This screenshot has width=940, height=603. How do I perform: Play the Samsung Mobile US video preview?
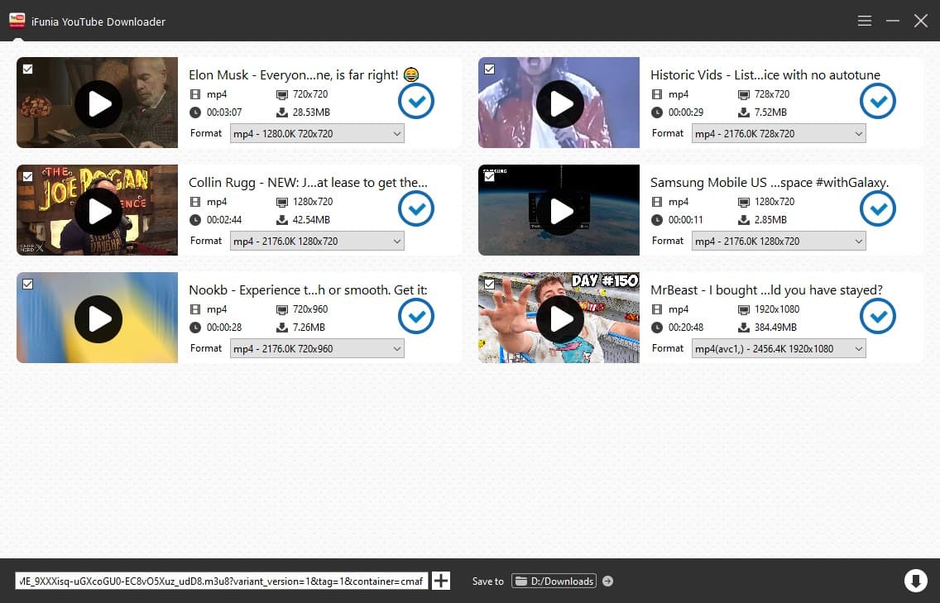click(560, 211)
